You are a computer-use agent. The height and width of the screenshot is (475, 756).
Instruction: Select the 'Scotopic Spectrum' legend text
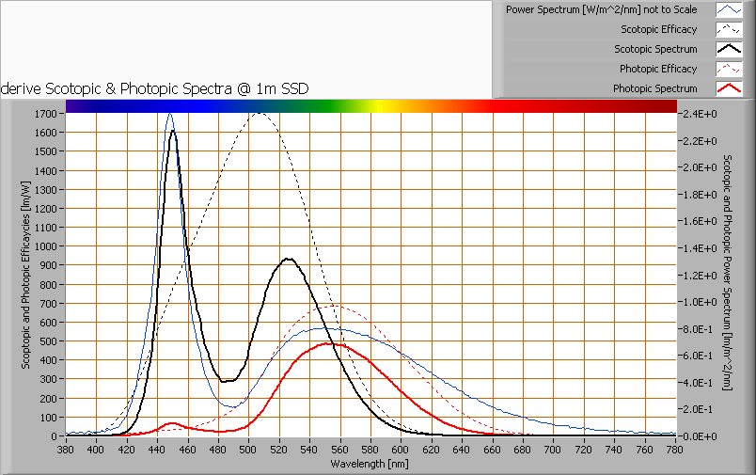click(x=655, y=49)
